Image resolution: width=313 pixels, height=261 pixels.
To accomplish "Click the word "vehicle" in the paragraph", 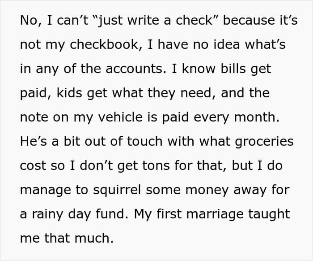I will (x=120, y=117).
